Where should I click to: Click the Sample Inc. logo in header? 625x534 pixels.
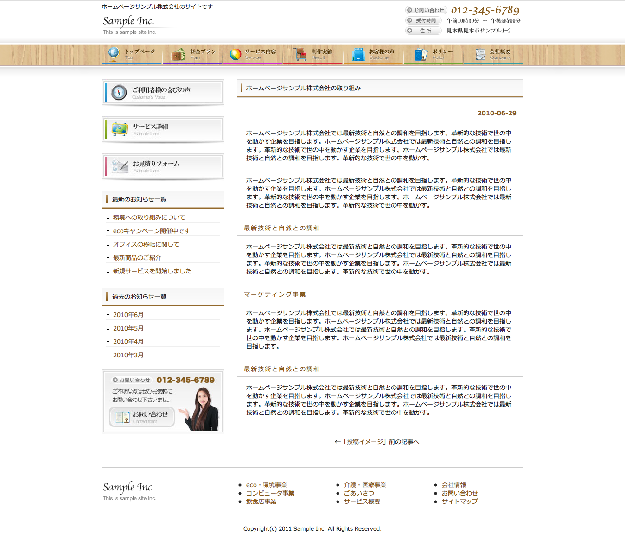128,21
